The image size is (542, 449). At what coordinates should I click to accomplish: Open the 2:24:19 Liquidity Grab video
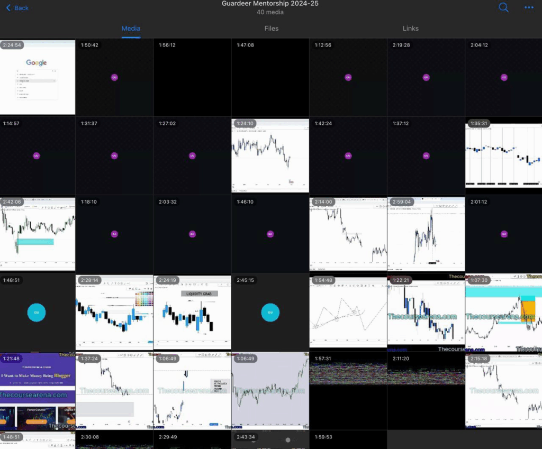pos(192,313)
